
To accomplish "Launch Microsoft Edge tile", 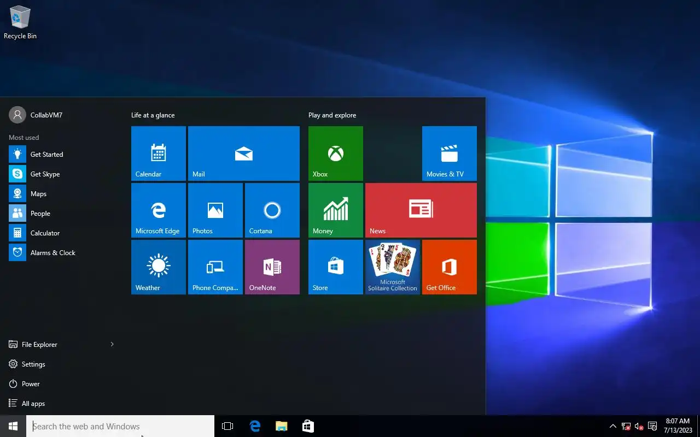I will coord(159,210).
